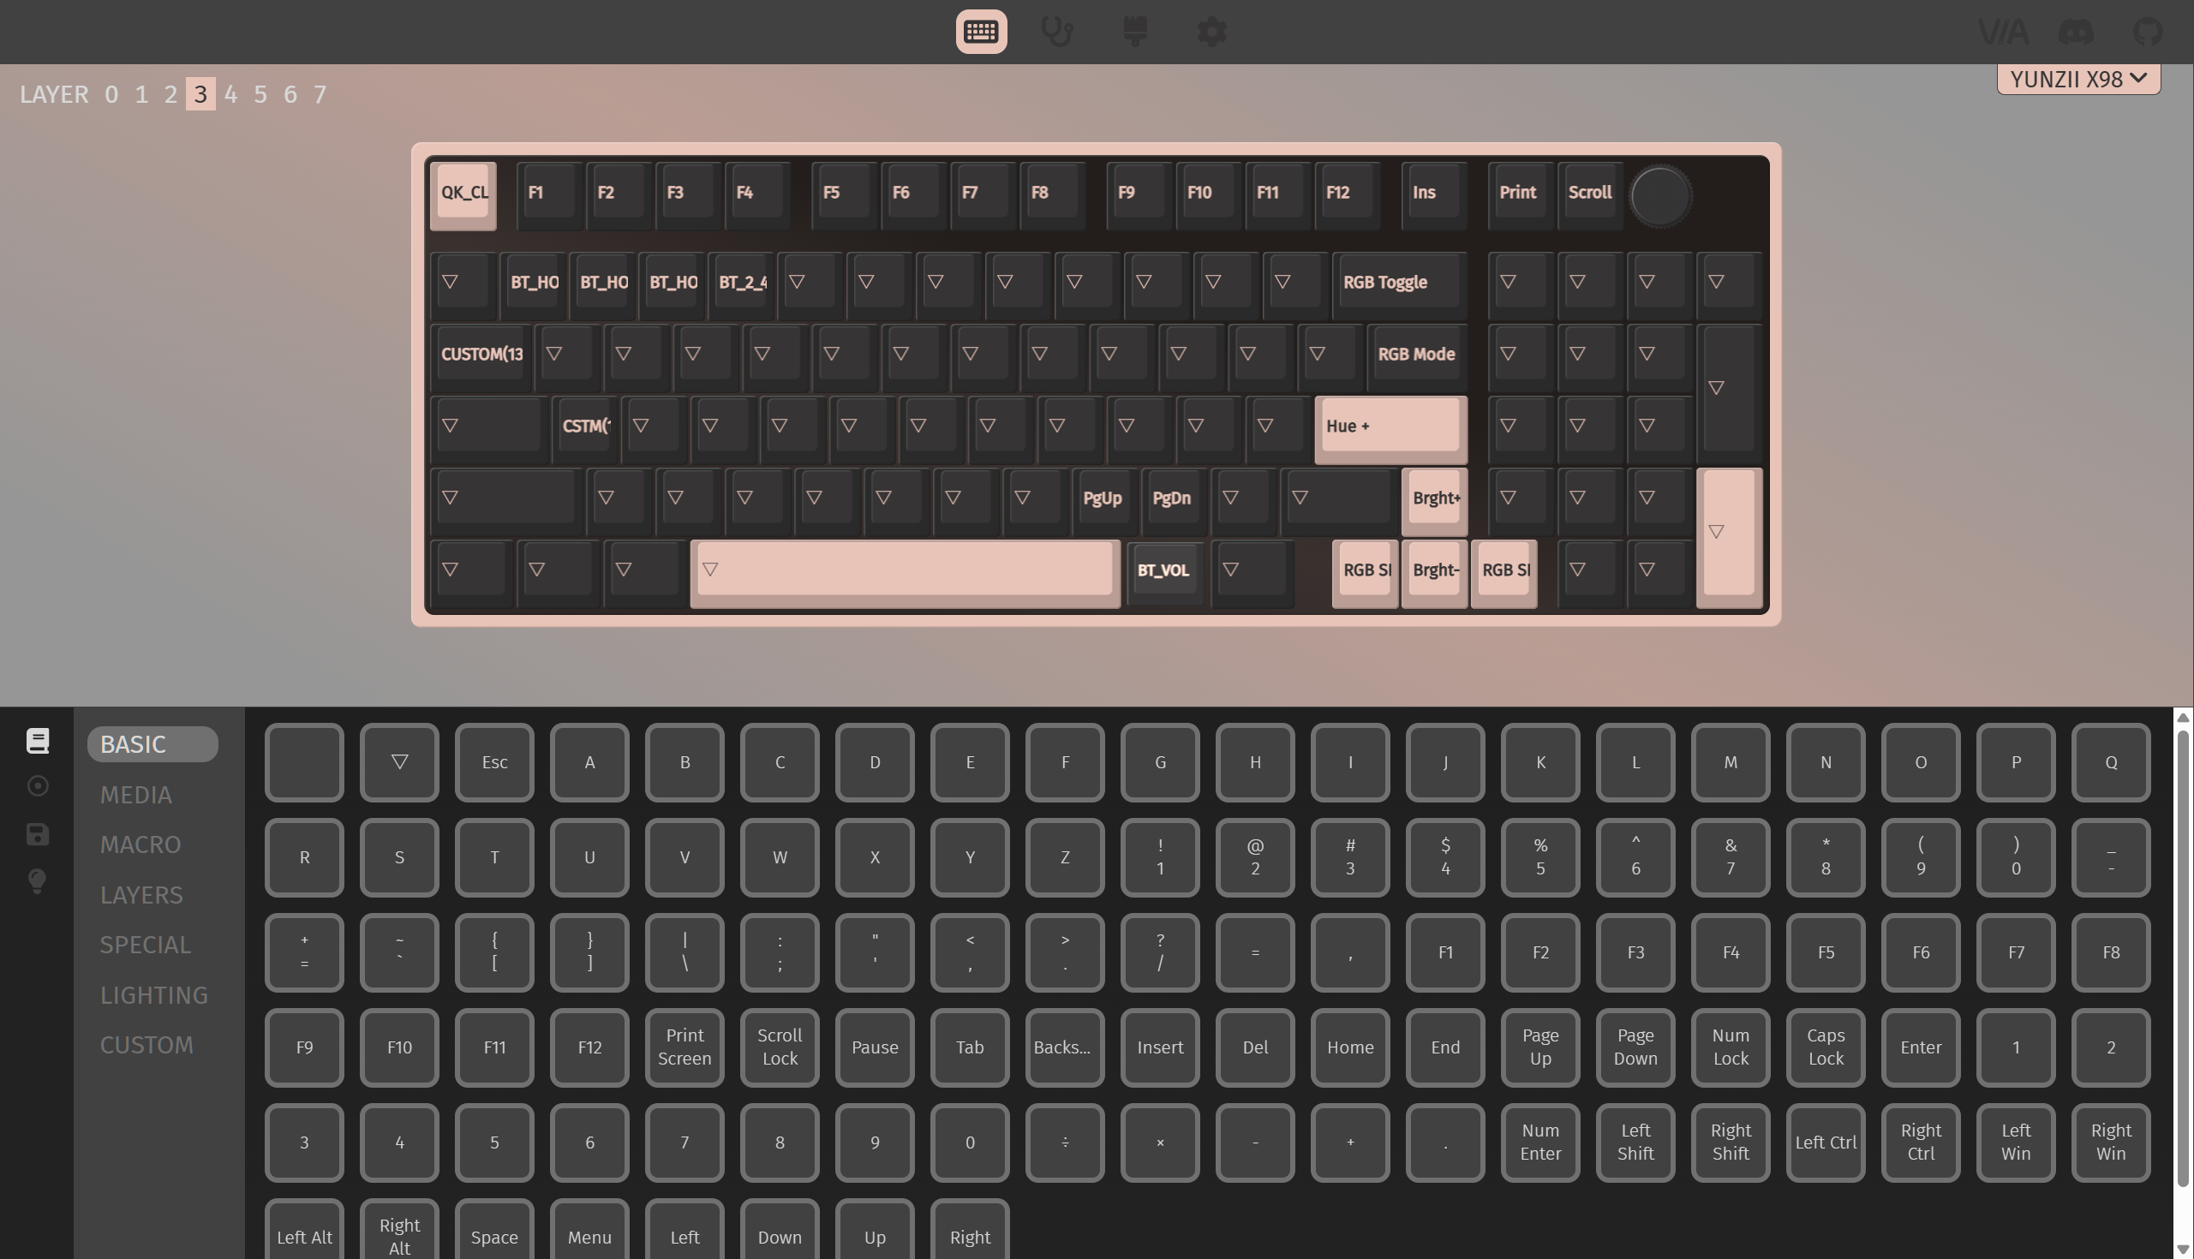Open the settings gear icon

(x=1211, y=32)
